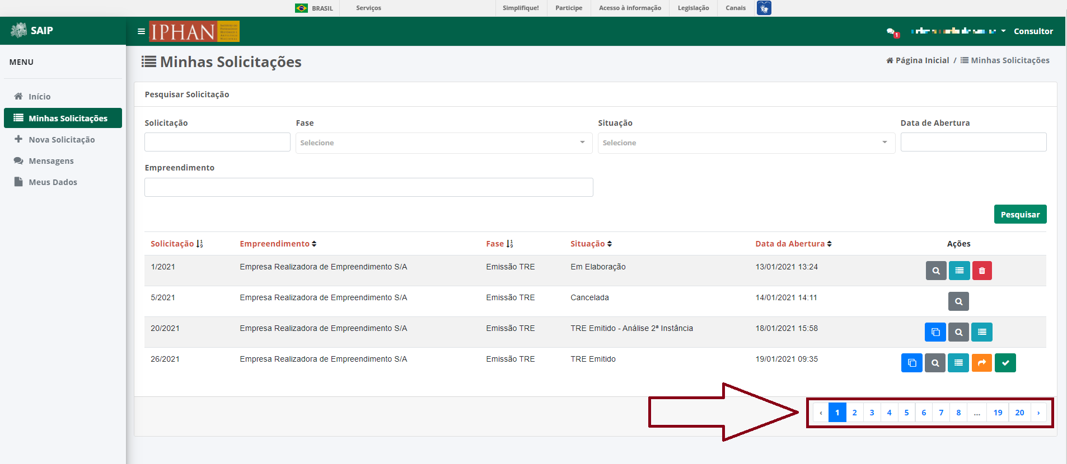The height and width of the screenshot is (464, 1067).
Task: Expand the user account dropdown arrow
Action: [x=1003, y=31]
